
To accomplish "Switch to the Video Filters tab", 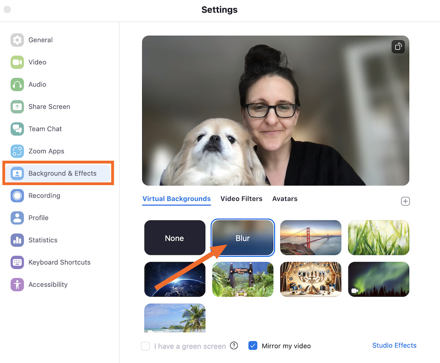I will 241,199.
